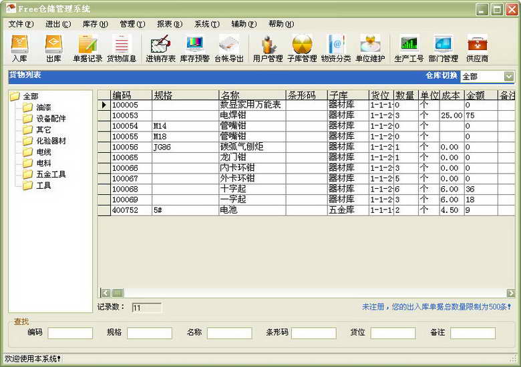Open 用户管理 user management icon
This screenshot has width=521, height=367.
coord(268,49)
